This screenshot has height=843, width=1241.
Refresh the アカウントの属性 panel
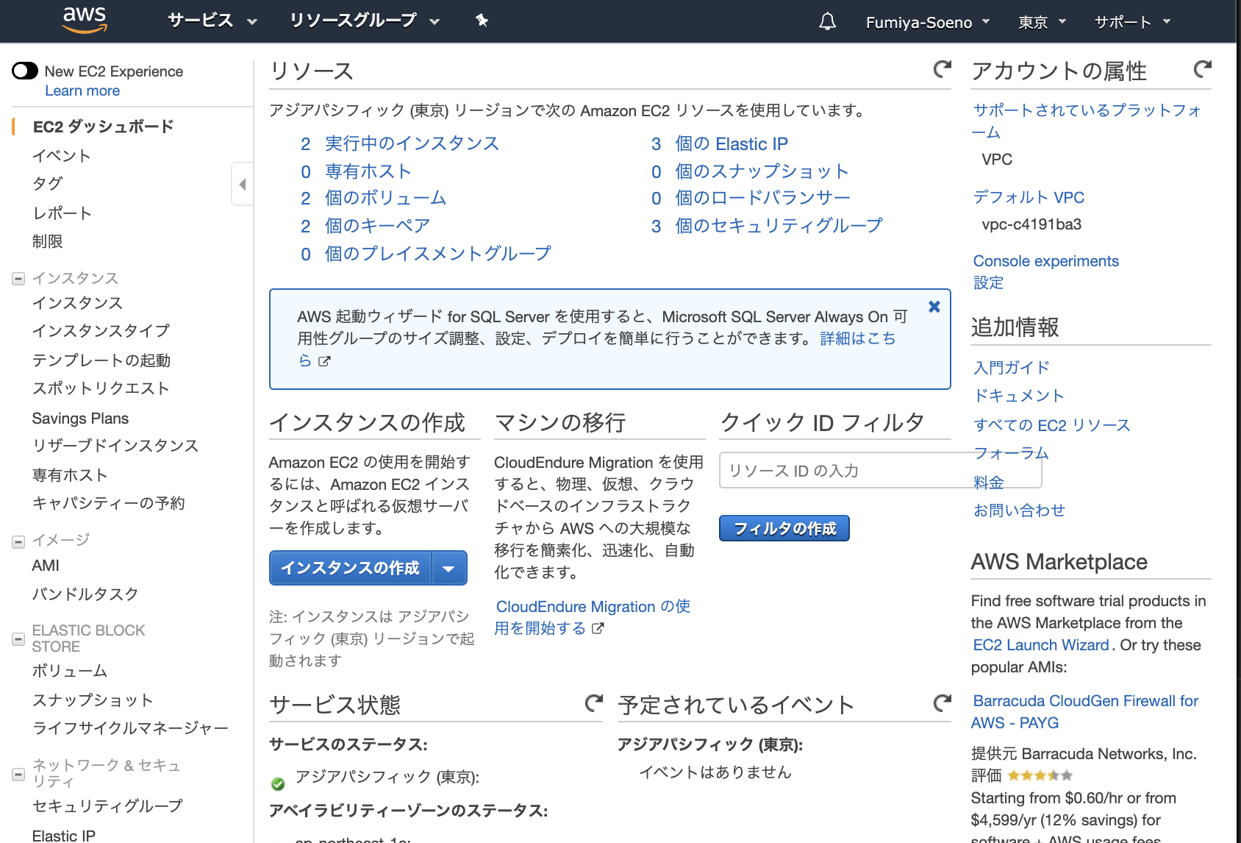1202,68
